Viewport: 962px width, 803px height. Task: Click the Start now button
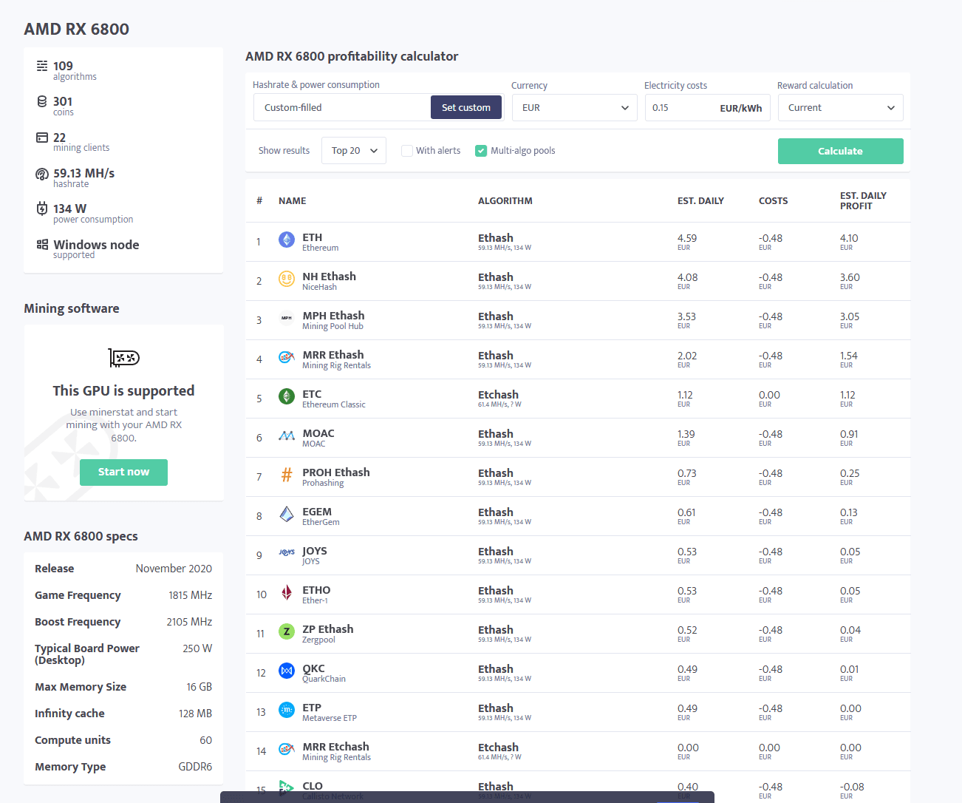click(123, 472)
